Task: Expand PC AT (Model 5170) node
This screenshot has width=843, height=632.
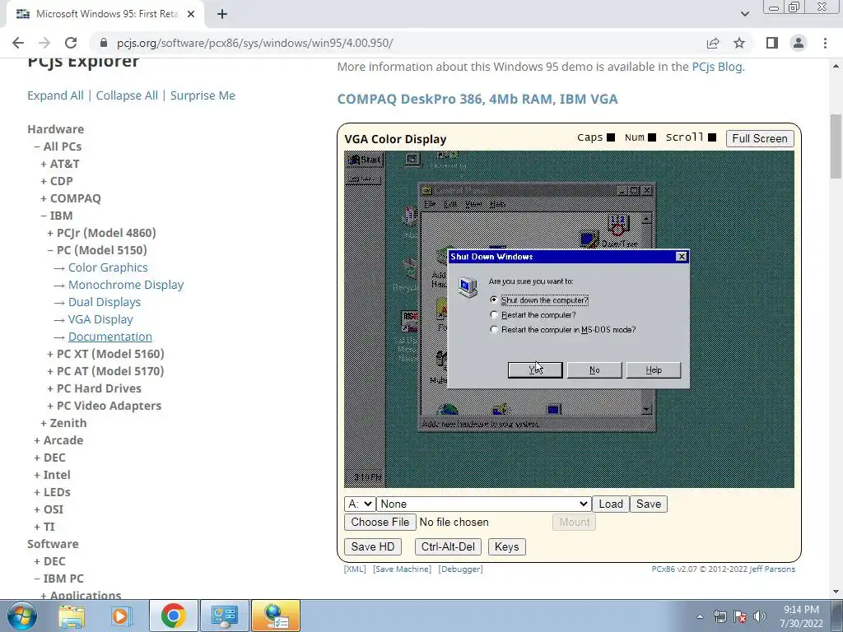Action: (x=105, y=371)
